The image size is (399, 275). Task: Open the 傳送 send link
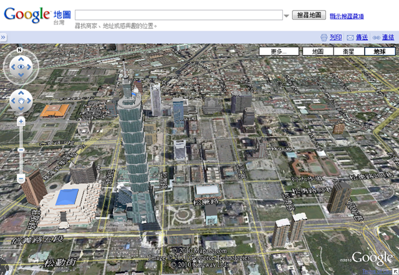[x=362, y=37]
